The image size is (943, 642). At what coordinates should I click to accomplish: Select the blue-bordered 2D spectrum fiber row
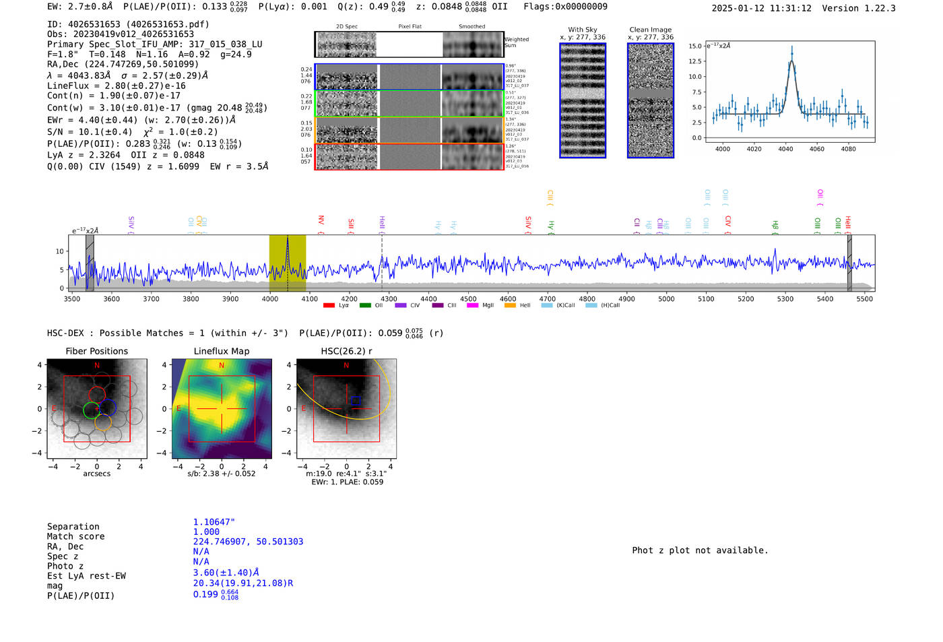tap(409, 77)
